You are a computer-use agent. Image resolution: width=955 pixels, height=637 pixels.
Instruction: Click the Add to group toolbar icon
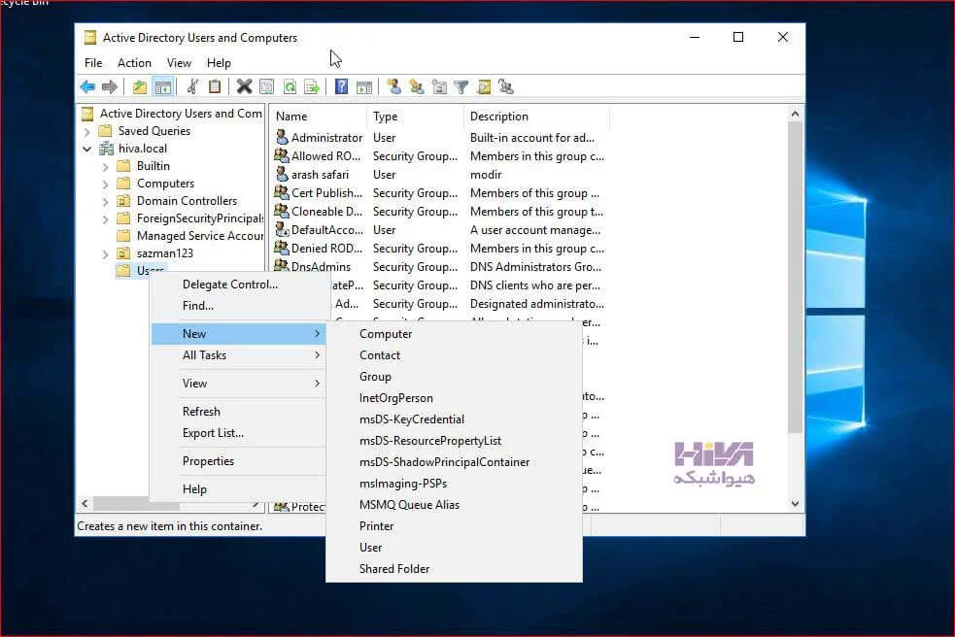click(506, 87)
